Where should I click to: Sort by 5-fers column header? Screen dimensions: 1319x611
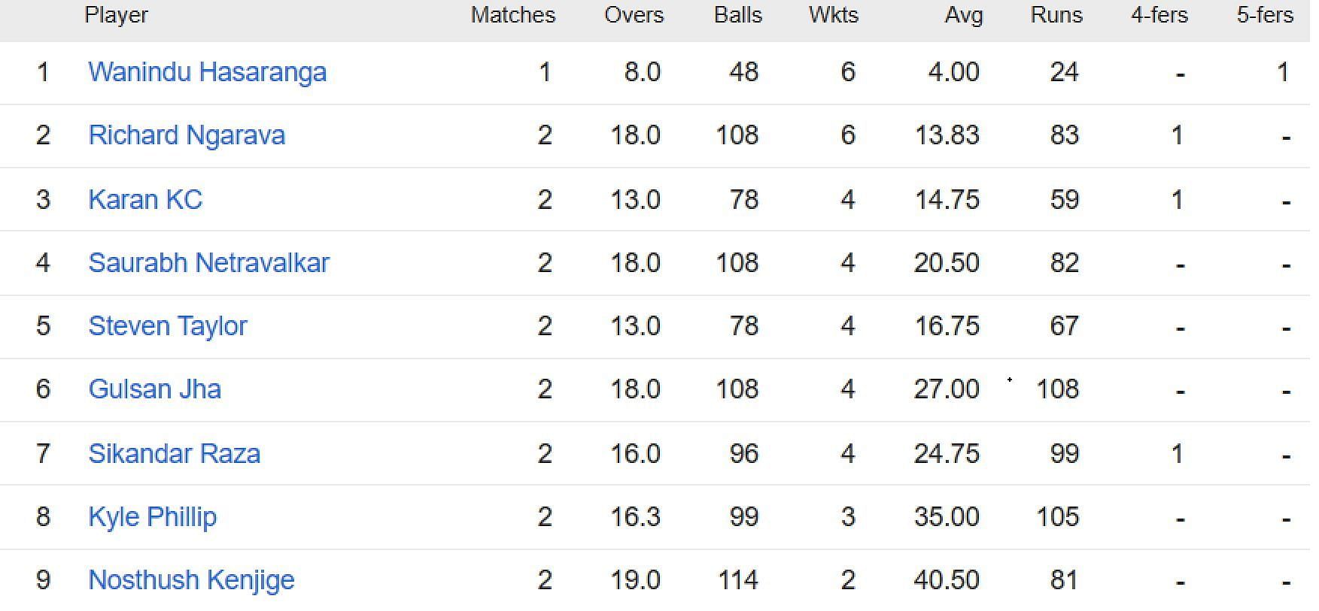(1265, 15)
